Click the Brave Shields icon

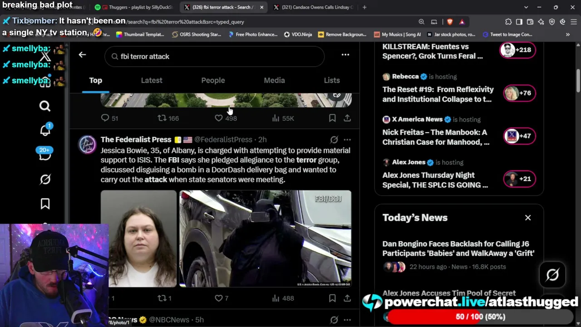(x=450, y=22)
